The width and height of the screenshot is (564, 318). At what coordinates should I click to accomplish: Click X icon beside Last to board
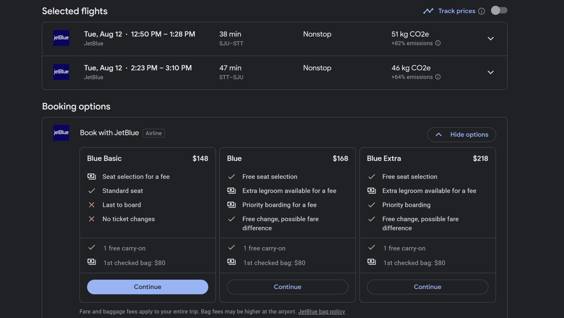tap(92, 205)
